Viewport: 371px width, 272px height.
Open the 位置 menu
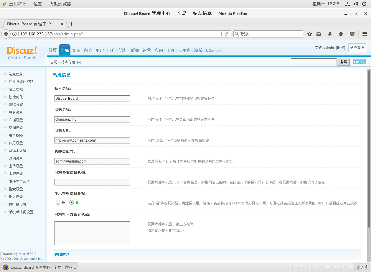tap(38, 4)
